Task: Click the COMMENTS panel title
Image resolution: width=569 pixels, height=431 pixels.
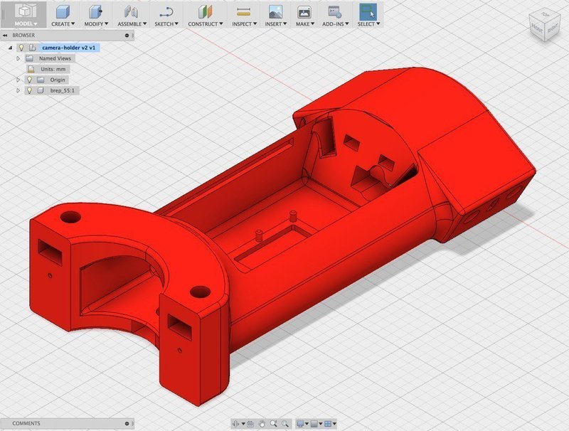Action: (x=26, y=423)
